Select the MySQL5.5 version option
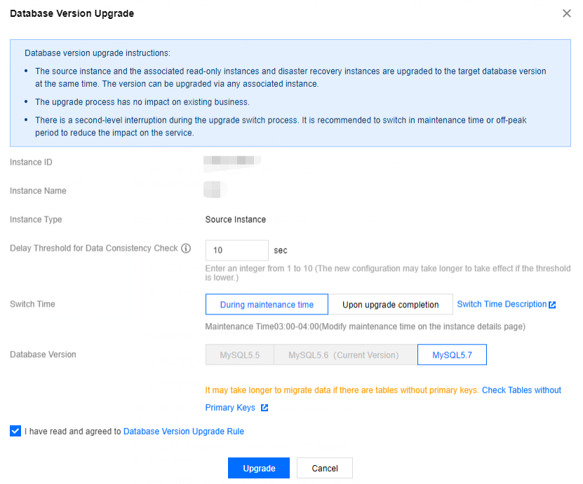Viewport: 583px width, 484px height. pos(239,355)
